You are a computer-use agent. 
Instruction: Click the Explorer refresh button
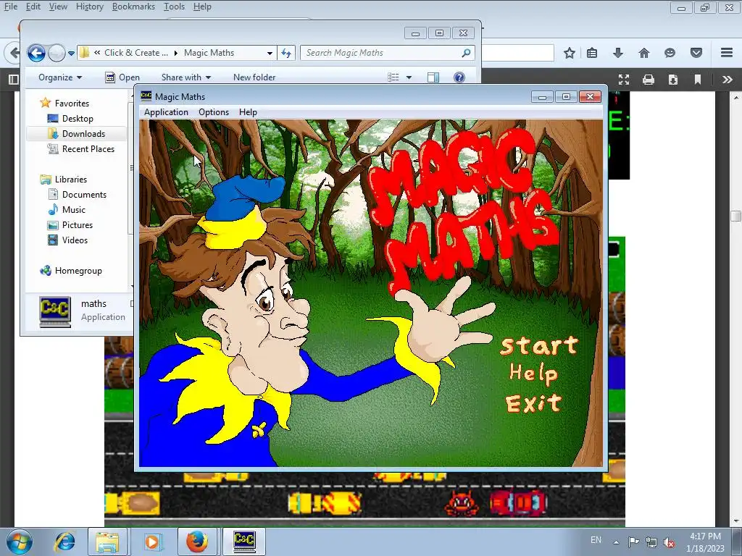tap(286, 53)
